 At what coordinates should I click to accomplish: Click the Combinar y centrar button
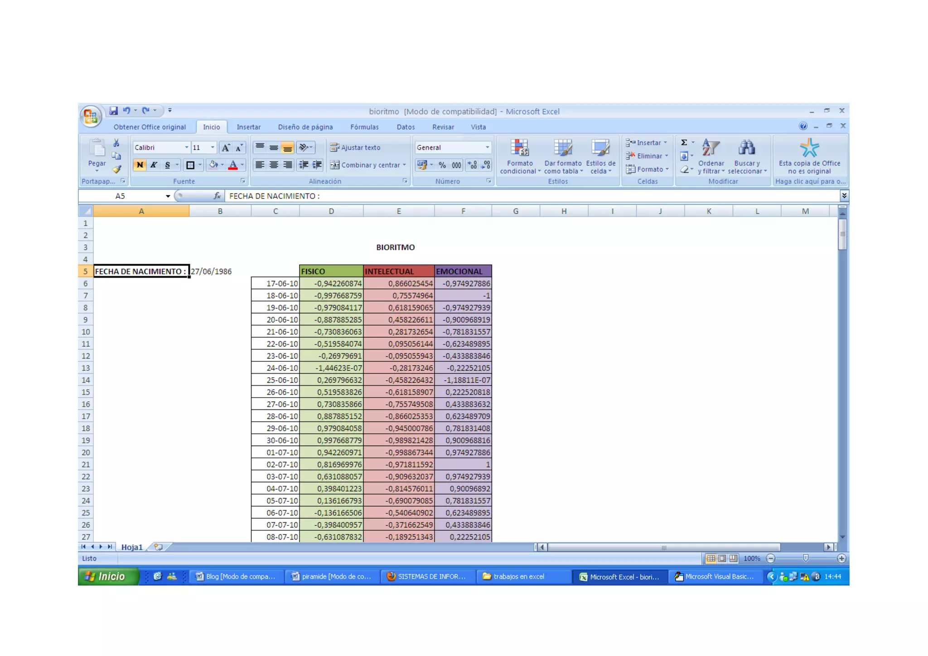click(365, 165)
